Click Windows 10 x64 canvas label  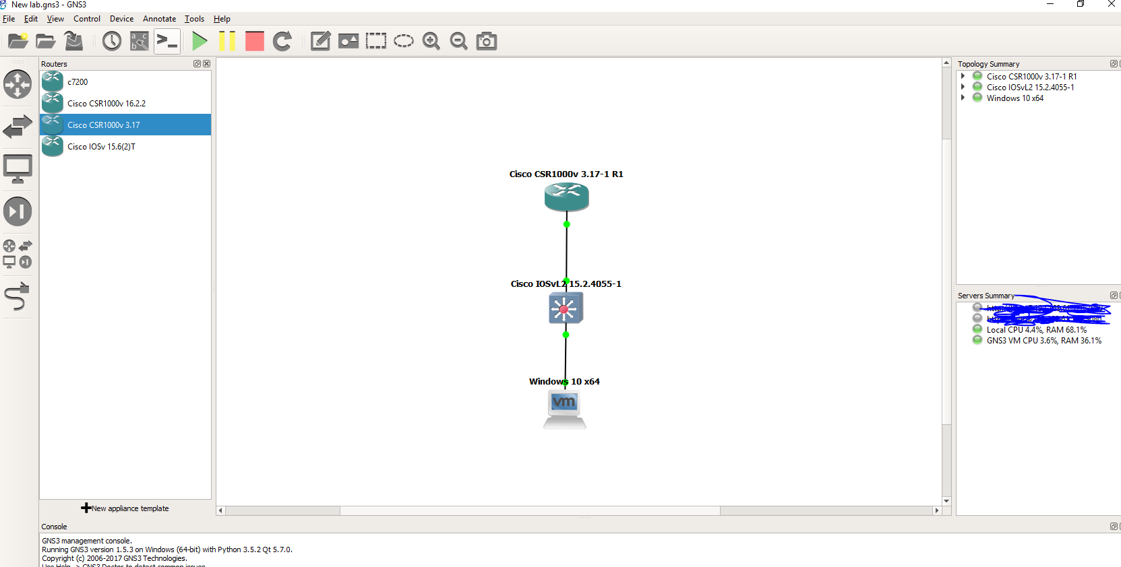[564, 381]
